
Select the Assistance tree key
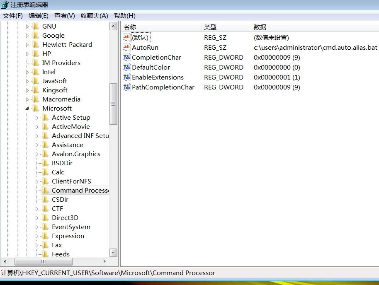[x=68, y=145]
